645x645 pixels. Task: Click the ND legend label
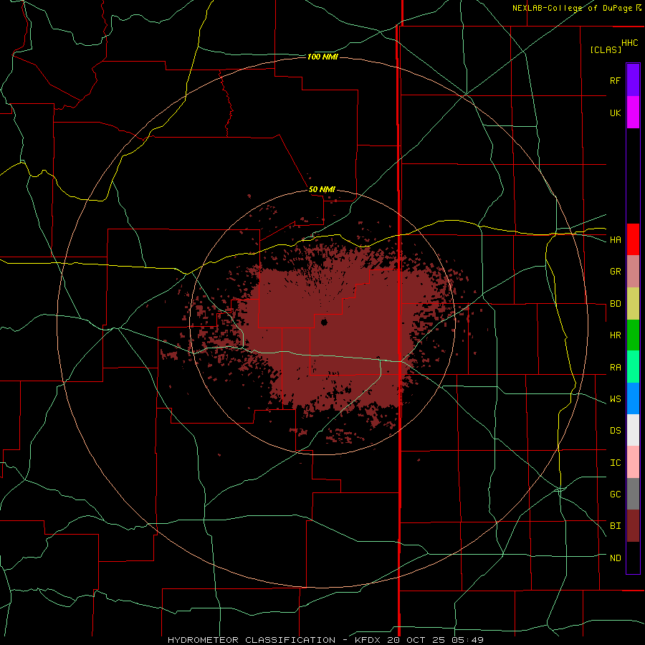pyautogui.click(x=615, y=558)
